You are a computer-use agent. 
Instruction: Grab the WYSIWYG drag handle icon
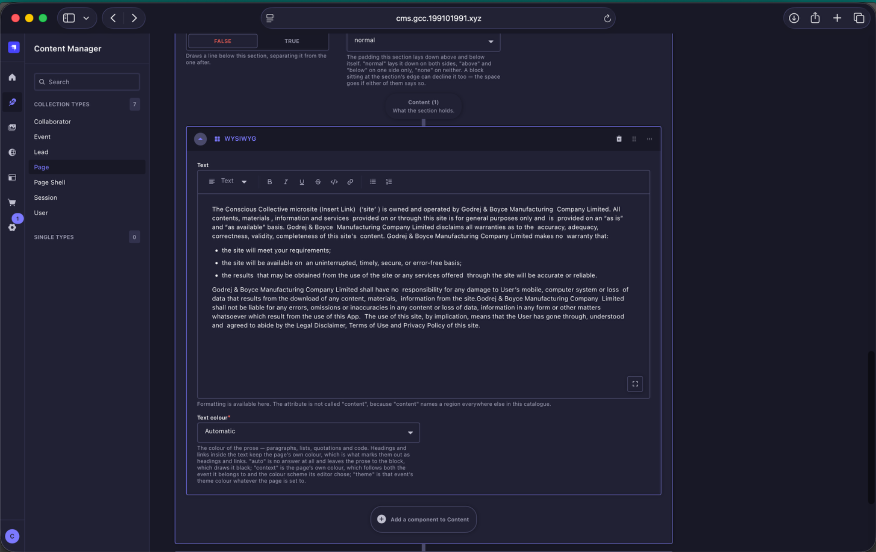point(634,139)
